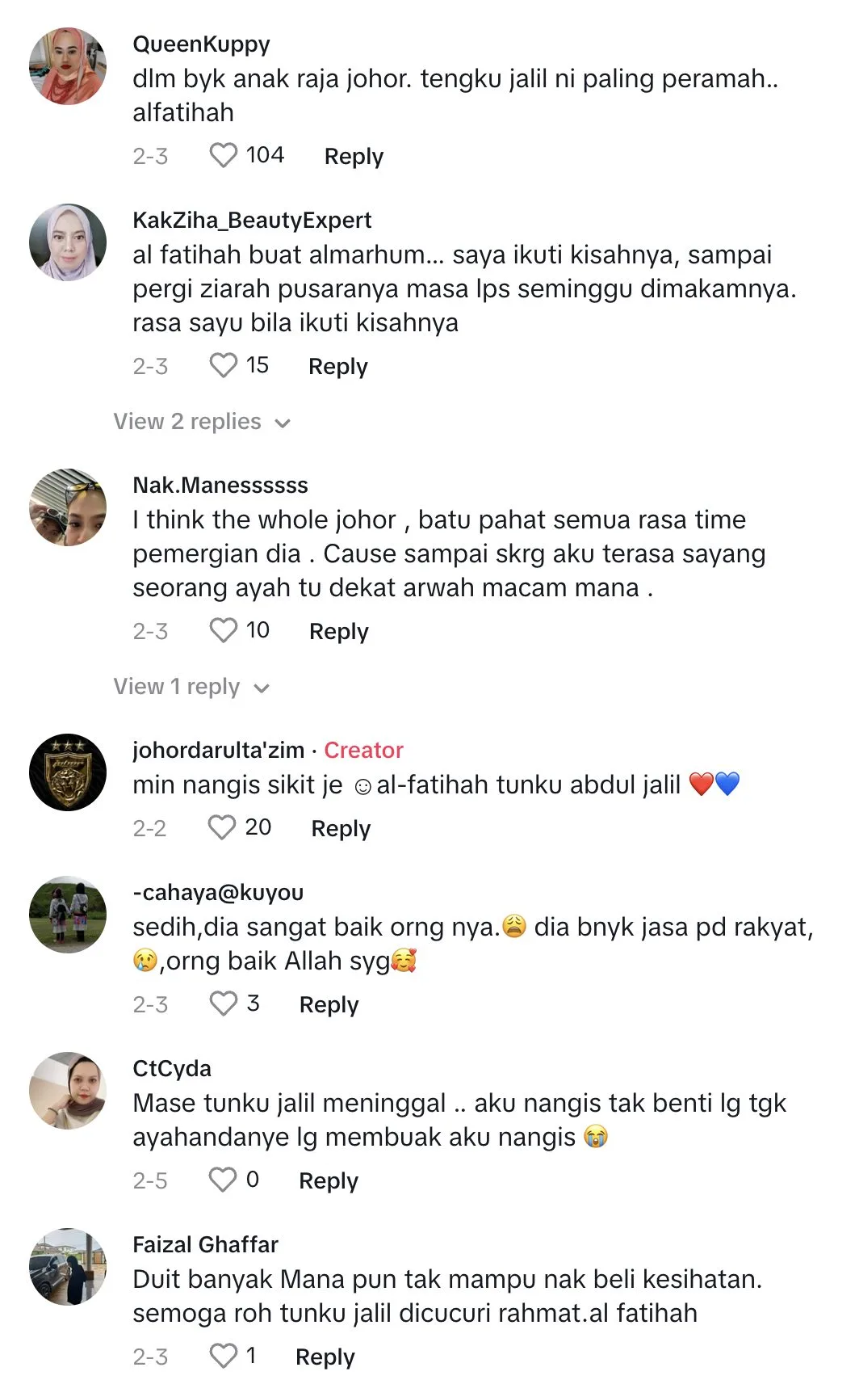
Task: Tap heart on KakZiha_BeautyExpert's comment
Action: tap(224, 365)
